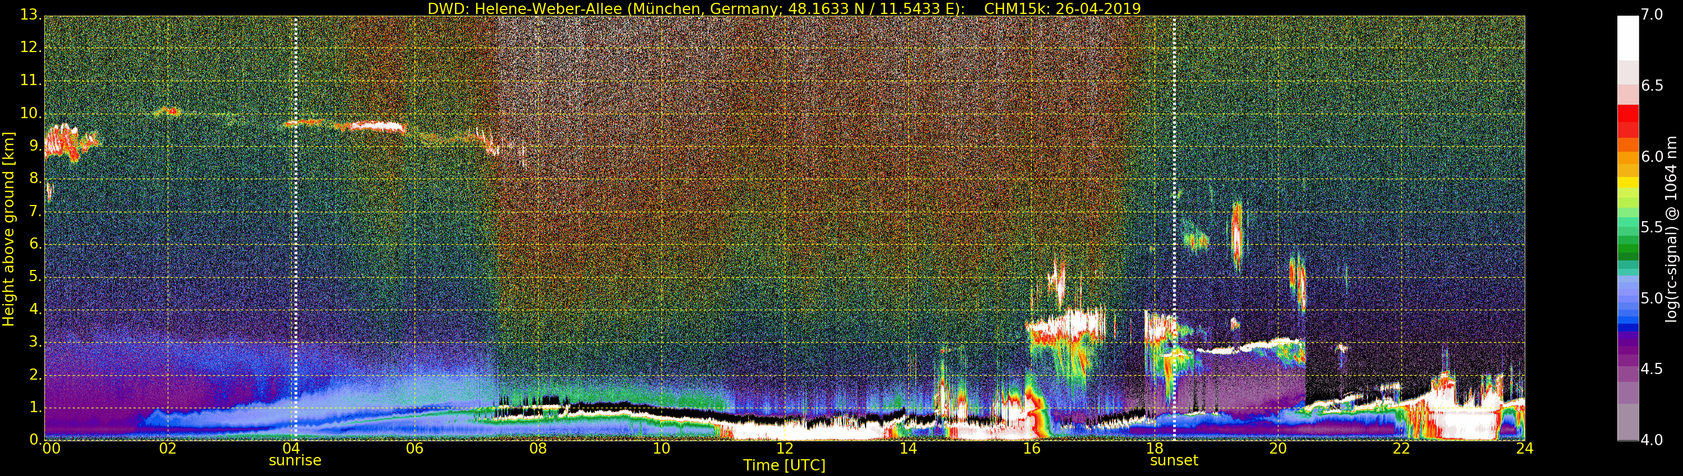Click the 7. height tick label
The height and width of the screenshot is (476, 1683).
coord(35,211)
